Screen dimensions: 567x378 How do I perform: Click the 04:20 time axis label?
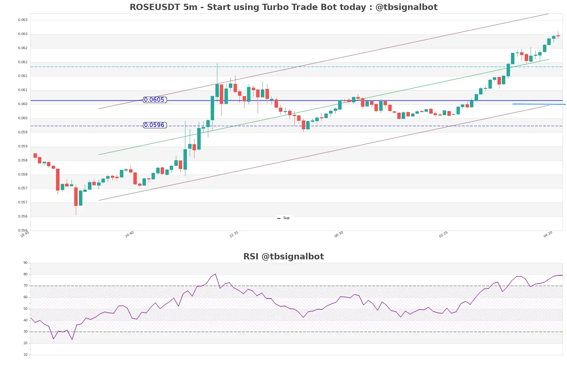(x=548, y=234)
